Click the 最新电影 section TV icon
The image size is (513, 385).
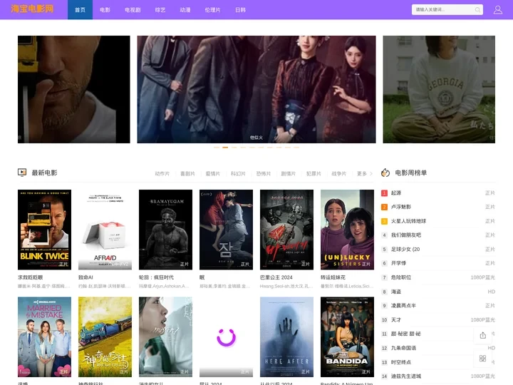[x=22, y=173]
